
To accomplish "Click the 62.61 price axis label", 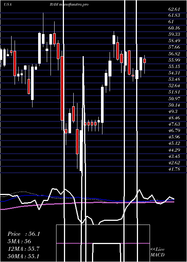I will tap(174, 9).
